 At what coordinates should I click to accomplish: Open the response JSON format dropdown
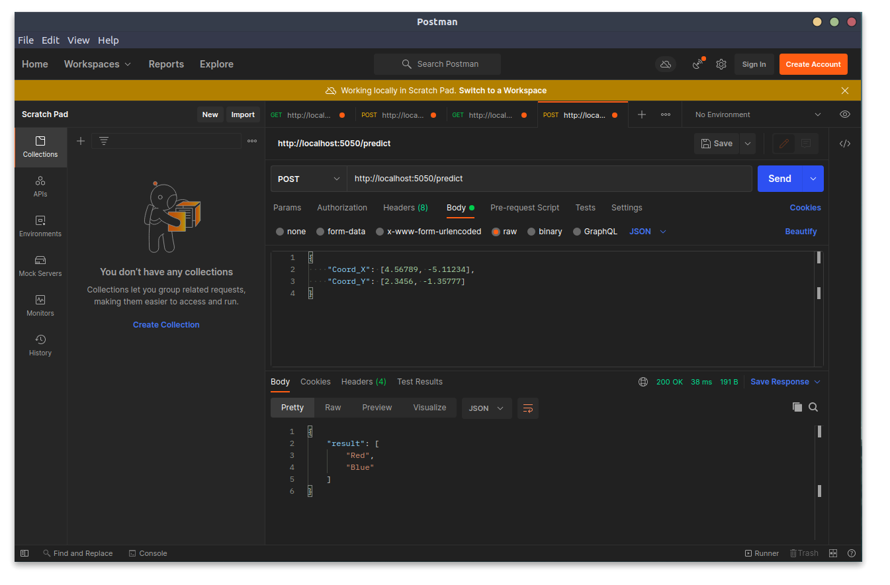pos(486,408)
